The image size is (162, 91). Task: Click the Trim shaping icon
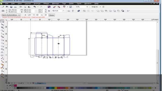102,11
